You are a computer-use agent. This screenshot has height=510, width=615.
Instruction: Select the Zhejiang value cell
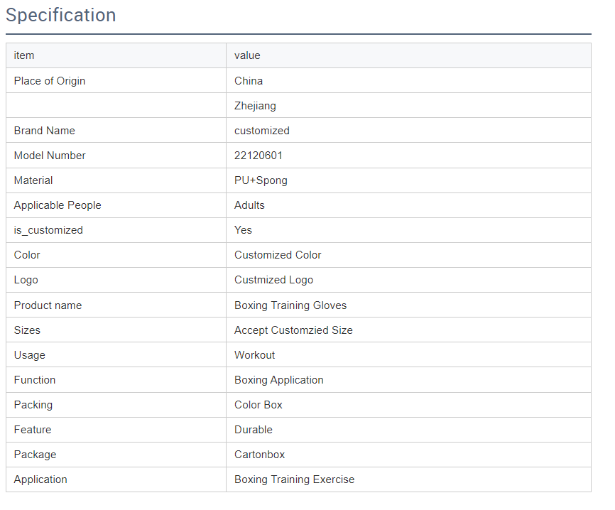point(255,106)
